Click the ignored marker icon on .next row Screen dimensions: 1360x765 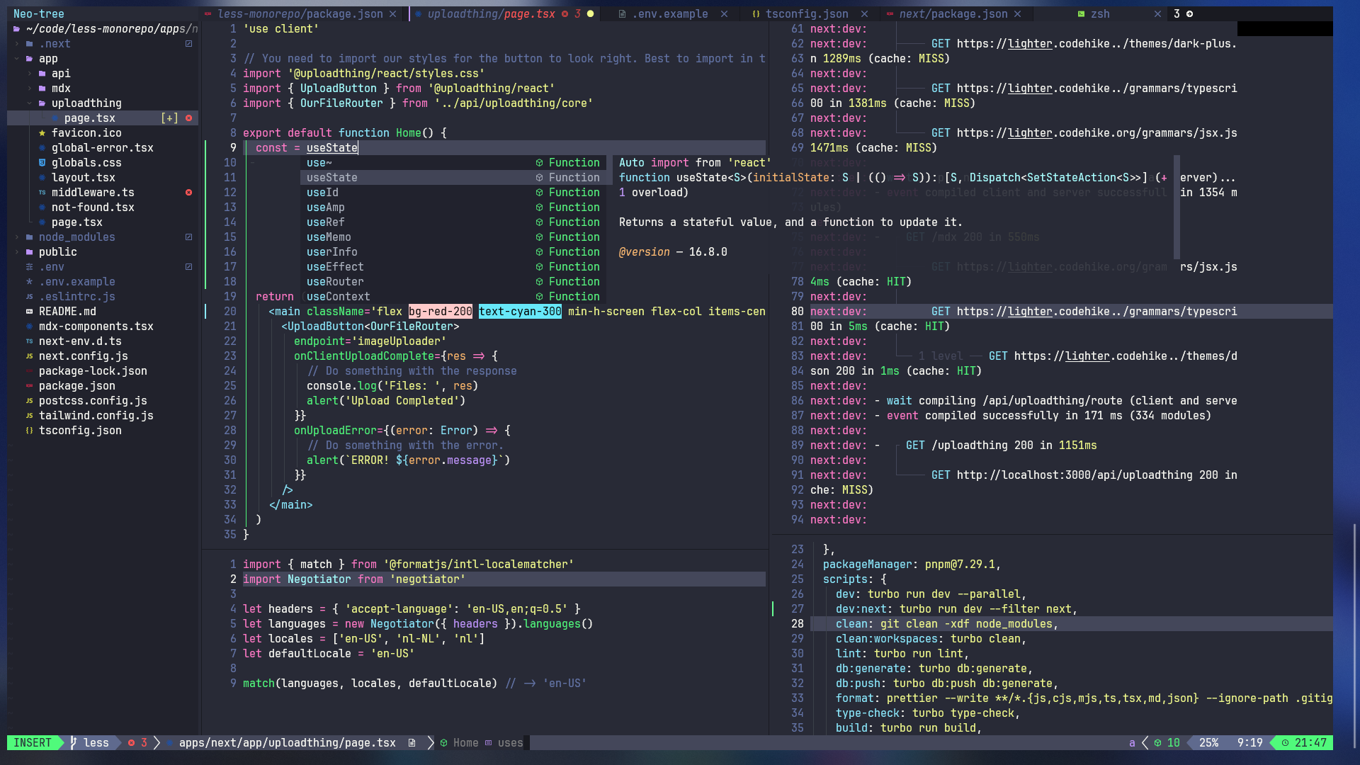188,44
